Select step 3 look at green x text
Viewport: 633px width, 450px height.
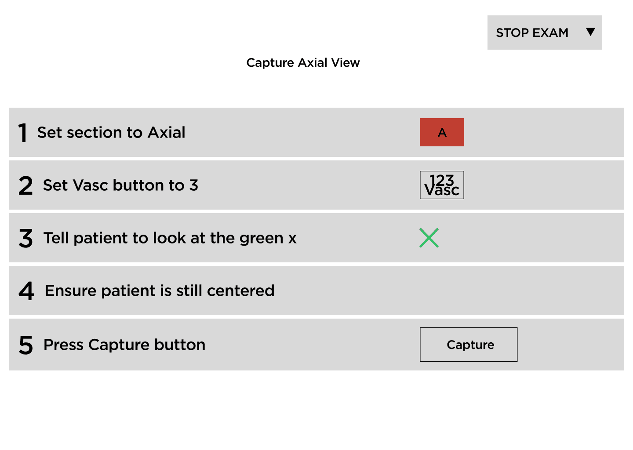tap(170, 238)
